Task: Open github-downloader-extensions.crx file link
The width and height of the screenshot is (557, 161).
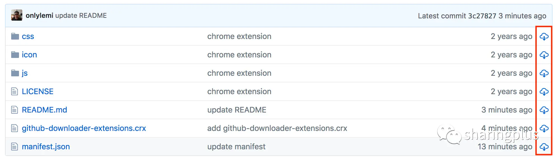Action: (84, 128)
